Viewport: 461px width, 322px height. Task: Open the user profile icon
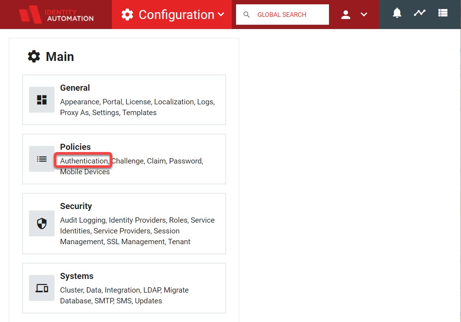[x=345, y=15]
